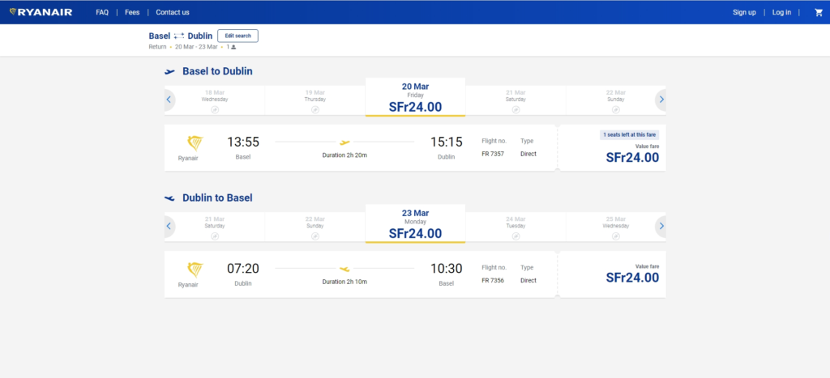This screenshot has height=378, width=830.
Task: Show later outbound dates with right chevron
Action: [661, 100]
